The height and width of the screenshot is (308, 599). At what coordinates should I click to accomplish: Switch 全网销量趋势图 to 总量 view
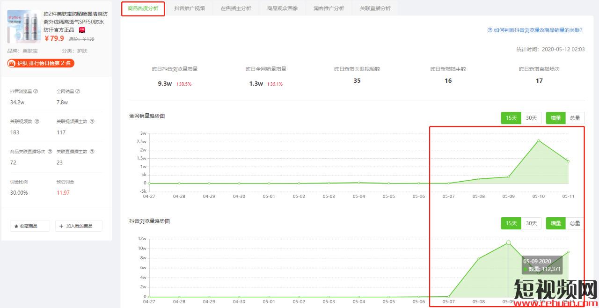coord(575,118)
